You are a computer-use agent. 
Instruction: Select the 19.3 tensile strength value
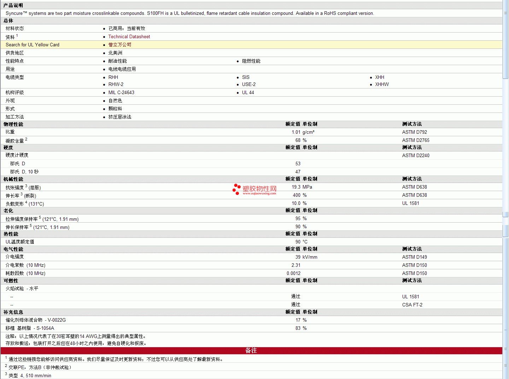tap(296, 187)
